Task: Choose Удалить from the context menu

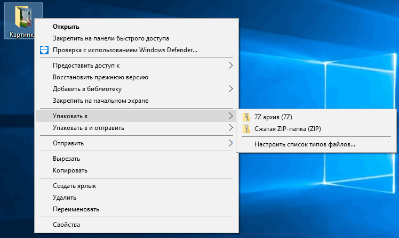Action: point(137,198)
